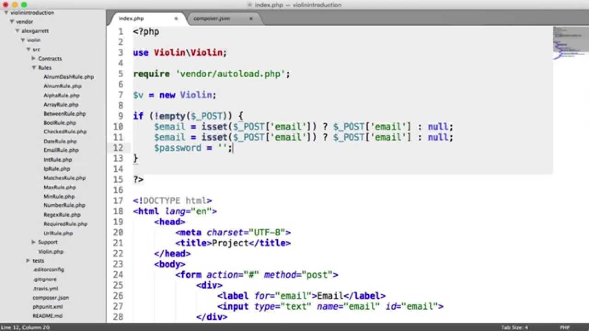The height and width of the screenshot is (331, 589).
Task: Open MaxRule.php in the sidebar
Action: click(60, 187)
